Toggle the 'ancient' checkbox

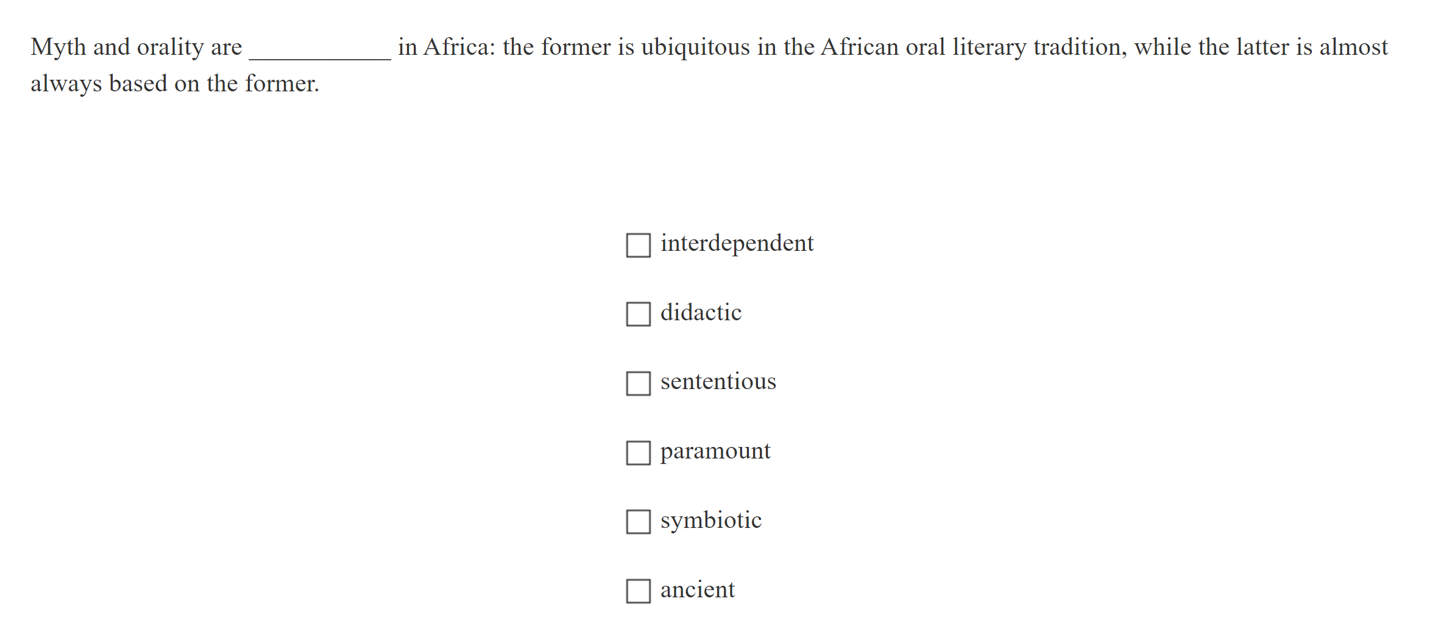point(638,591)
